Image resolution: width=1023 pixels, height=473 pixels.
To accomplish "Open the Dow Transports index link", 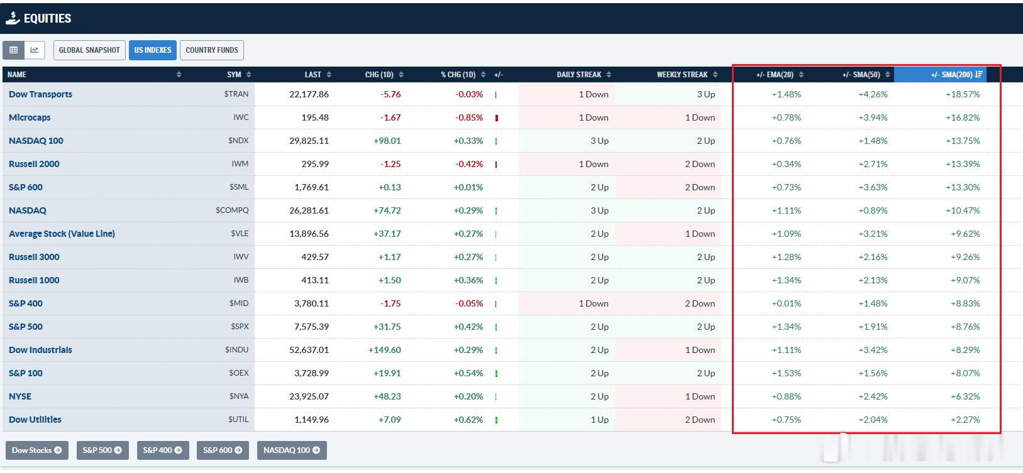I will point(40,94).
